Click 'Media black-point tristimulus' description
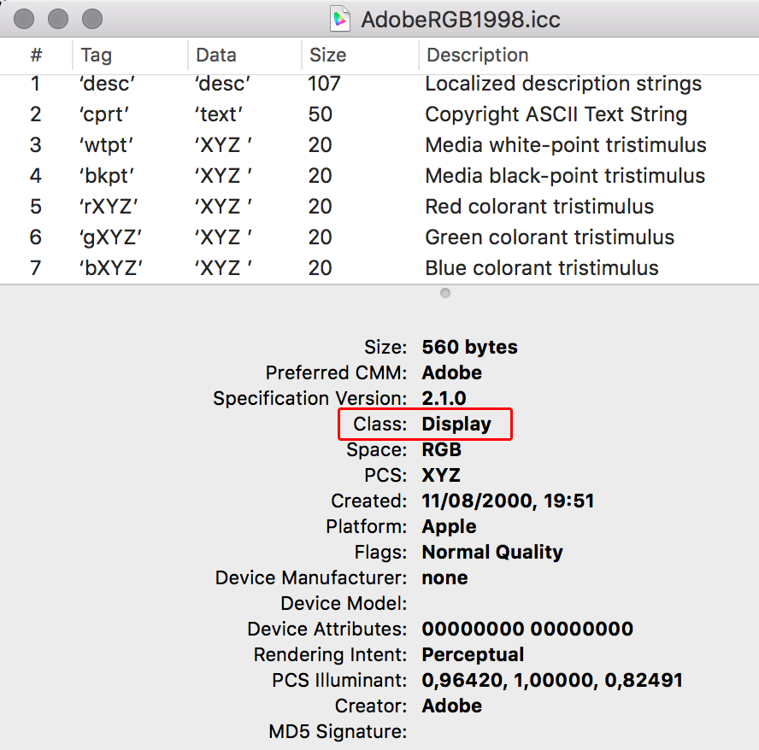The image size is (759, 750). click(x=565, y=176)
